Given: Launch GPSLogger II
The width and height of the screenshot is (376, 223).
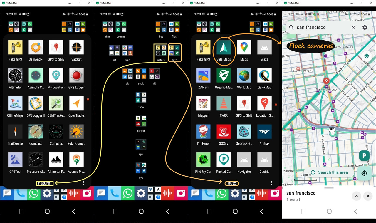Looking at the screenshot, I should (x=36, y=103).
